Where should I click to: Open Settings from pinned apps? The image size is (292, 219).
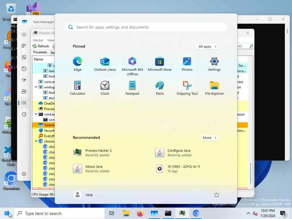pos(214,64)
